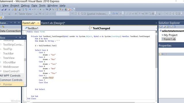Click the Toolbox scroll down arrow
Image resolution: width=184 pixels, height=103 pixels.
pos(25,85)
